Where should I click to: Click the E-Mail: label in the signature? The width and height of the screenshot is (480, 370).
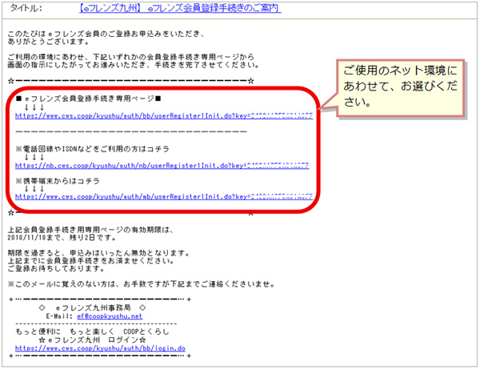point(59,316)
